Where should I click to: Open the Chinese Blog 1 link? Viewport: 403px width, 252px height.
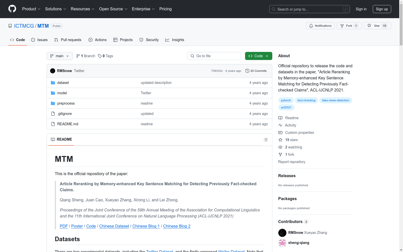click(x=146, y=226)
